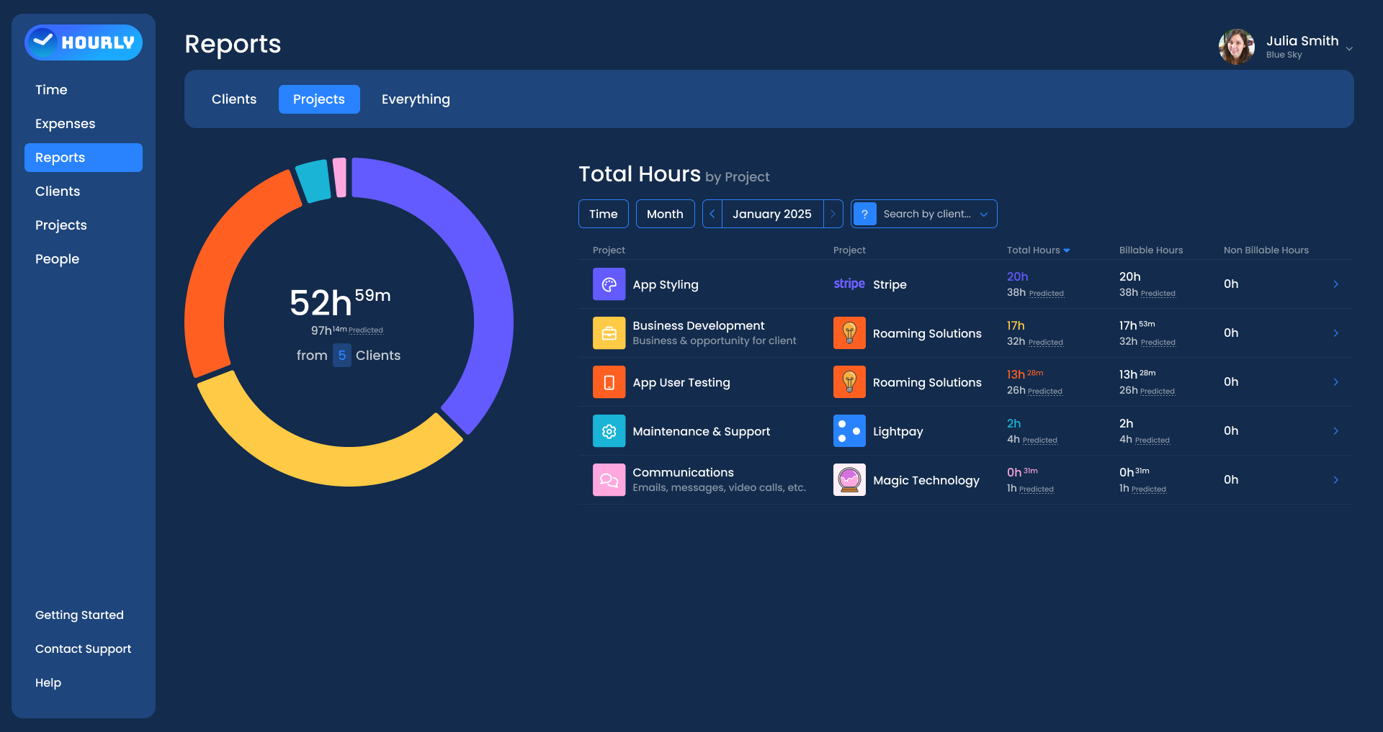Open the Search by client dropdown
This screenshot has width=1383, height=732.
924,214
